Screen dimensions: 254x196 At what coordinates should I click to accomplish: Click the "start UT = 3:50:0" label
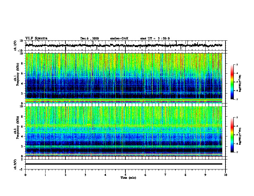(155, 38)
